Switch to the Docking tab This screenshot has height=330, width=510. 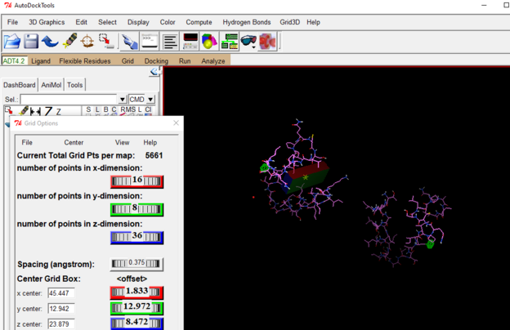156,60
